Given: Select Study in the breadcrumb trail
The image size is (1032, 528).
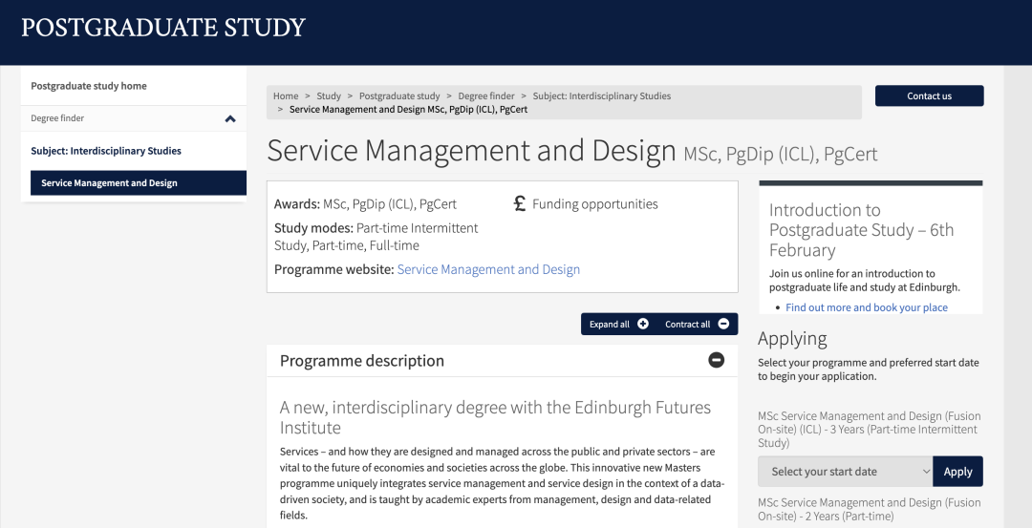Looking at the screenshot, I should pyautogui.click(x=329, y=95).
